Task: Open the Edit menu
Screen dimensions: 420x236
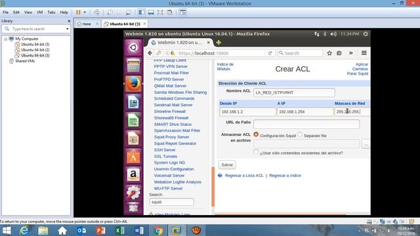Action: click(x=16, y=12)
